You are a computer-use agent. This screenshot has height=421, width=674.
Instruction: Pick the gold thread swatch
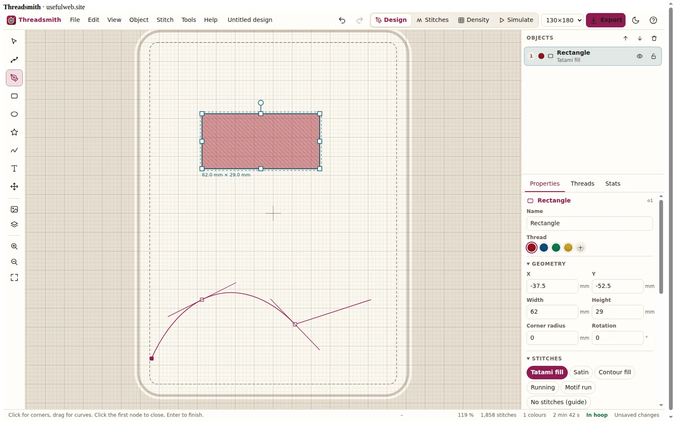click(x=568, y=248)
